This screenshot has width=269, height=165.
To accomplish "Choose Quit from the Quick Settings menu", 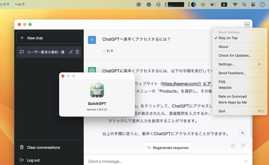I will click(222, 111).
